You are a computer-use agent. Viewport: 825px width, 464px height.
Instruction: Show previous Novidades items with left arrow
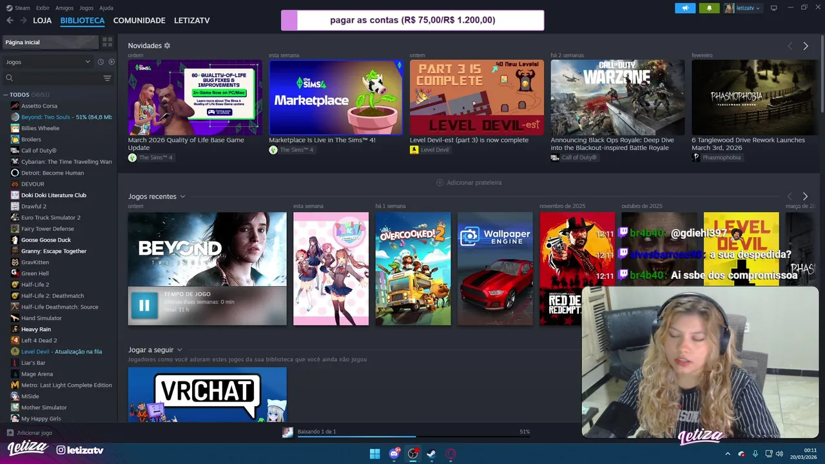click(x=790, y=46)
